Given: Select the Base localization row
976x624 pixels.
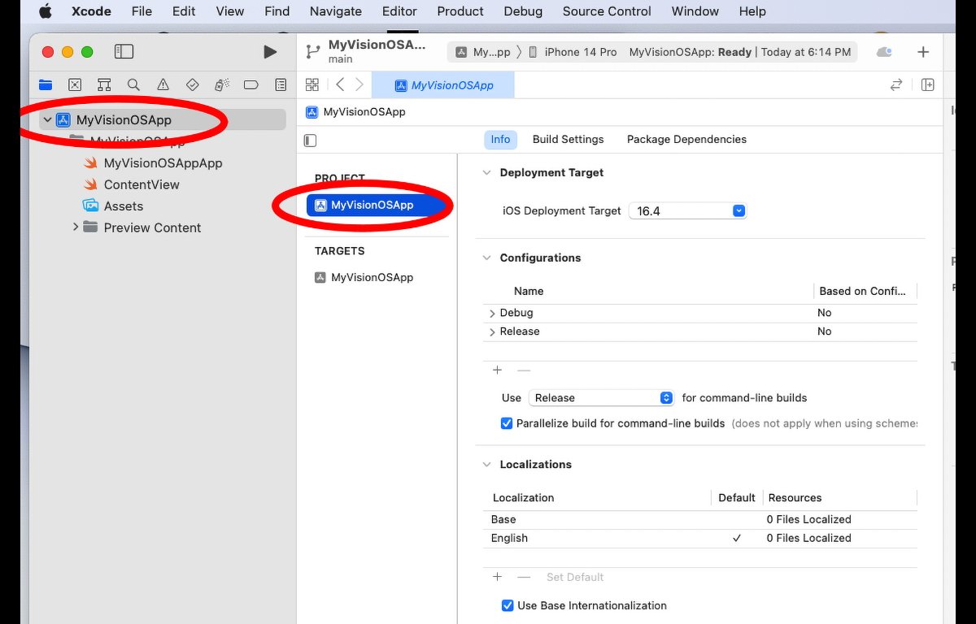Looking at the screenshot, I should point(699,519).
